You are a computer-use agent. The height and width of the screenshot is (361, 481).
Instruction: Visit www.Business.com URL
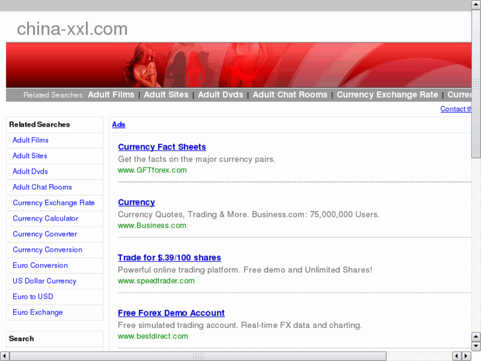[x=152, y=225]
